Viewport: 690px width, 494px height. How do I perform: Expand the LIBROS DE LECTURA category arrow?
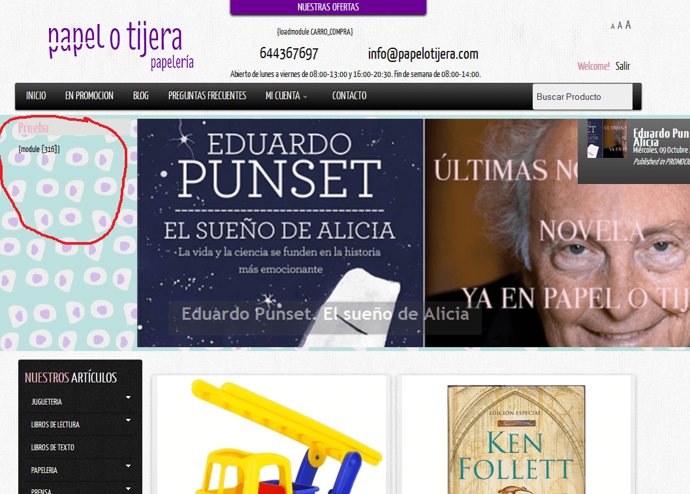(x=128, y=420)
